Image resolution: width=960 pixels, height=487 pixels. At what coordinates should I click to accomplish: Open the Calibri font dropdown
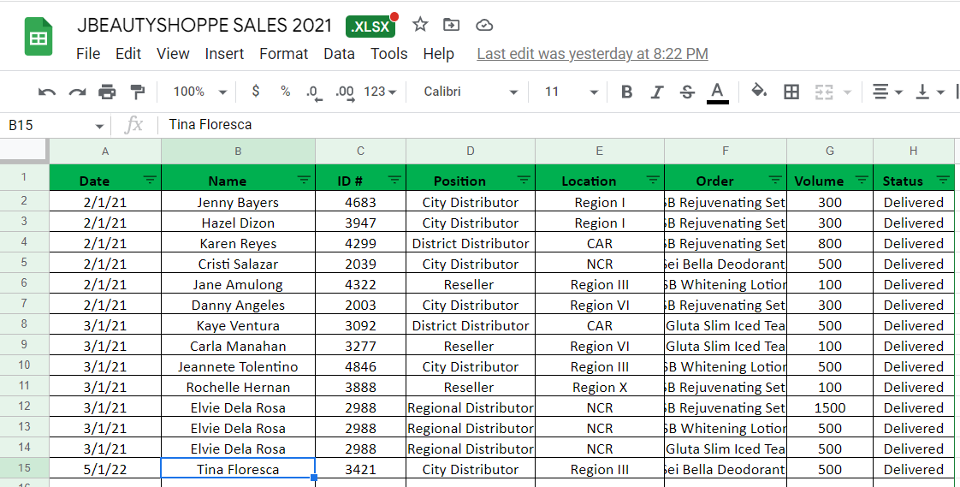pyautogui.click(x=471, y=92)
